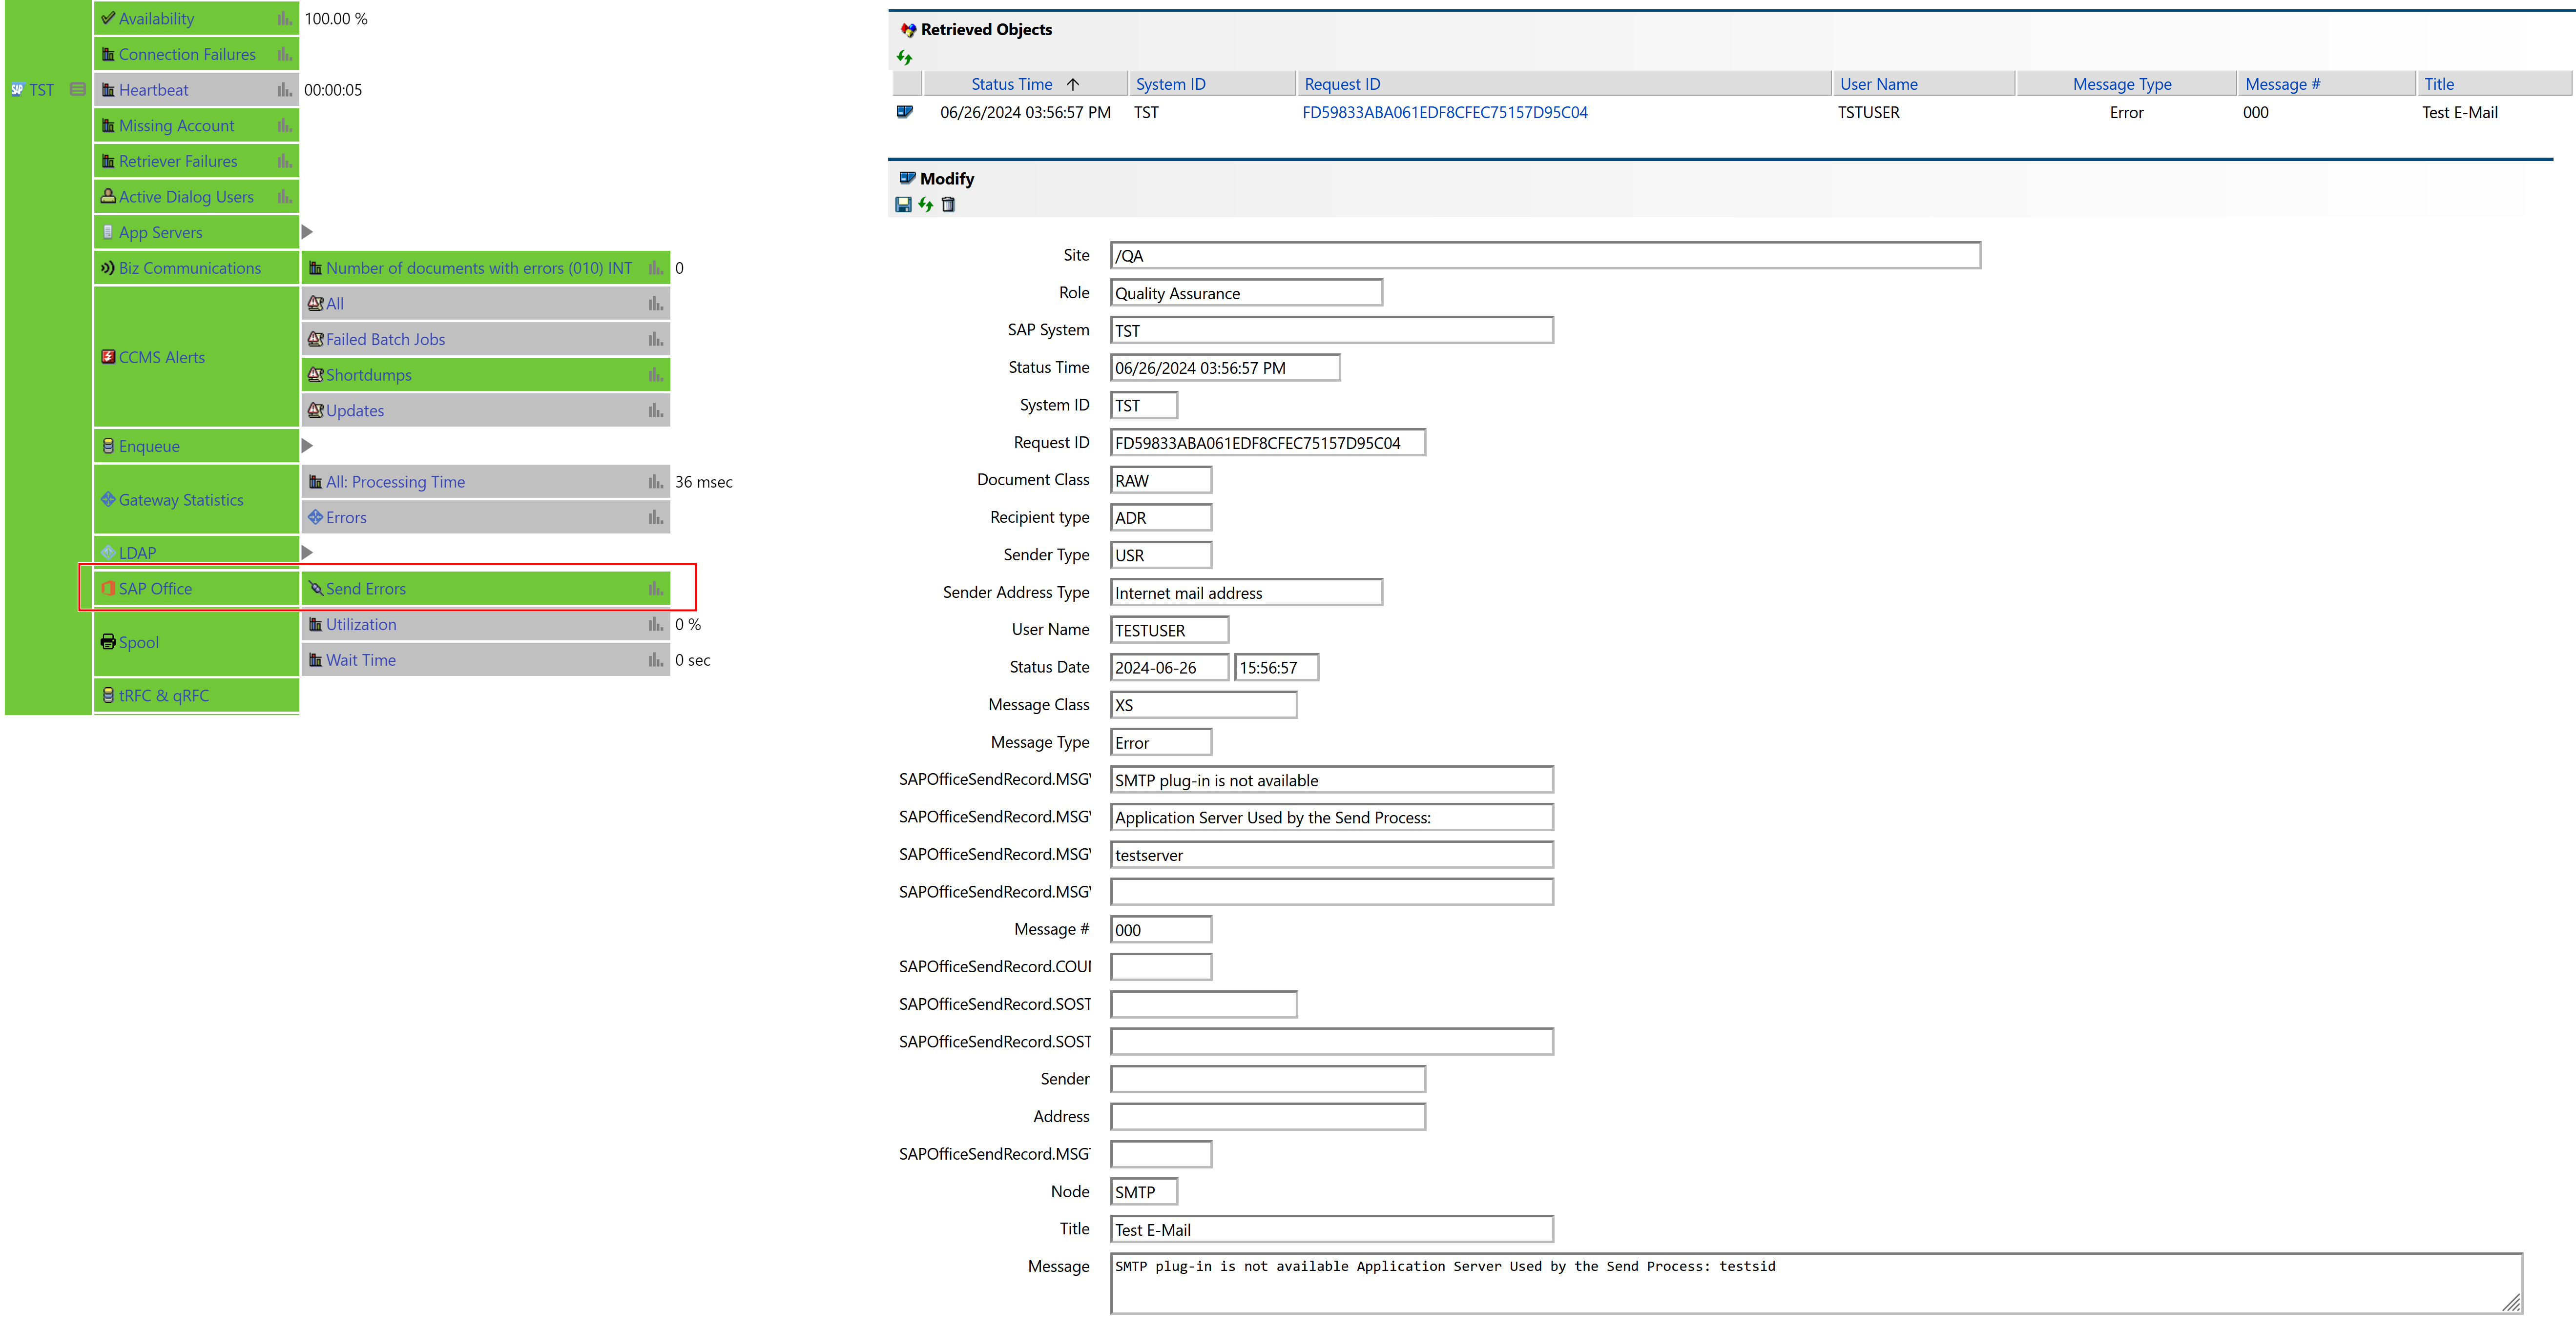
Task: Click the Message text area
Action: 1816,1284
